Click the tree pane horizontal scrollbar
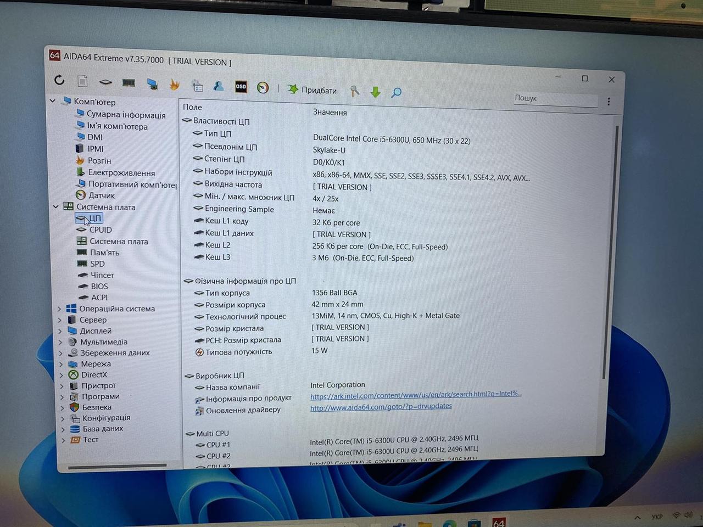 [x=117, y=467]
